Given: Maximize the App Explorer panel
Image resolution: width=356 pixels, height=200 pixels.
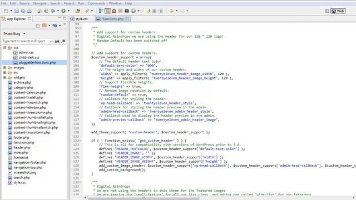Looking at the screenshot, I should 65,18.
